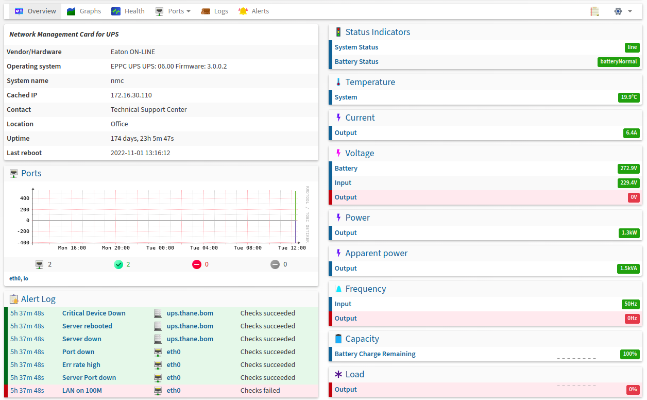The image size is (647, 400).
Task: Open ups.thane.bom in the Server down row
Action: 190,339
